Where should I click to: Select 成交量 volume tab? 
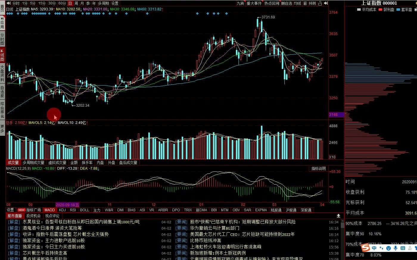[x=13, y=163]
